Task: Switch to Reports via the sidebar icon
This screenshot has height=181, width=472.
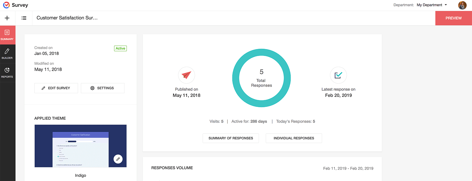Action: (x=8, y=72)
